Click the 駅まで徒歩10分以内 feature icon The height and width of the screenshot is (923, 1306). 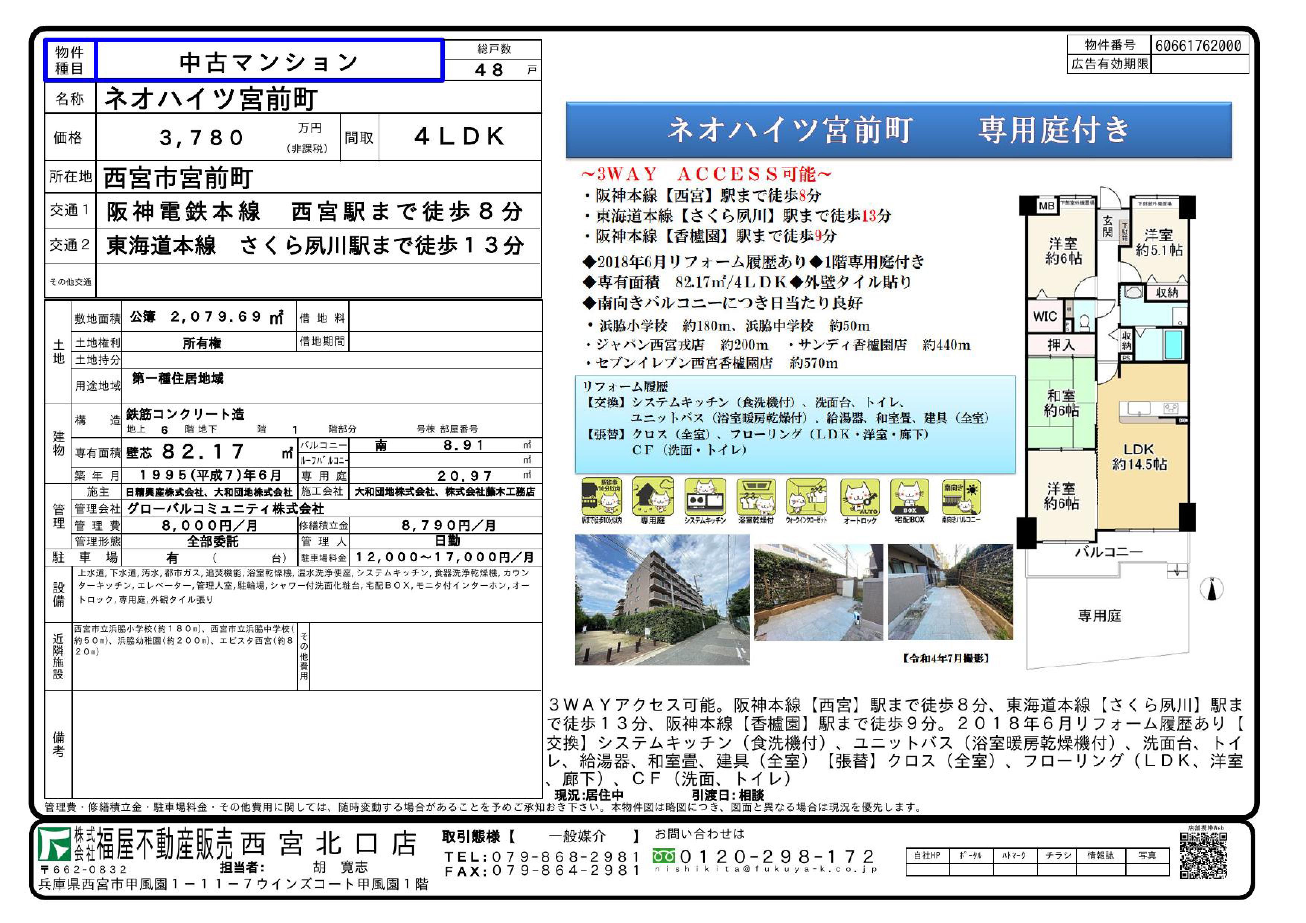tap(602, 497)
